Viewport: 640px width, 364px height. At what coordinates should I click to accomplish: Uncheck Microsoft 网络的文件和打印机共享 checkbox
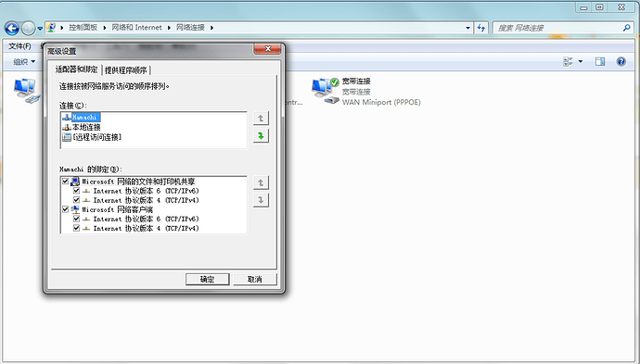click(x=65, y=181)
